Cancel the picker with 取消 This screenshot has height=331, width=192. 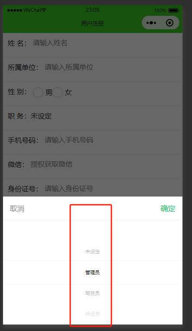[x=17, y=209]
